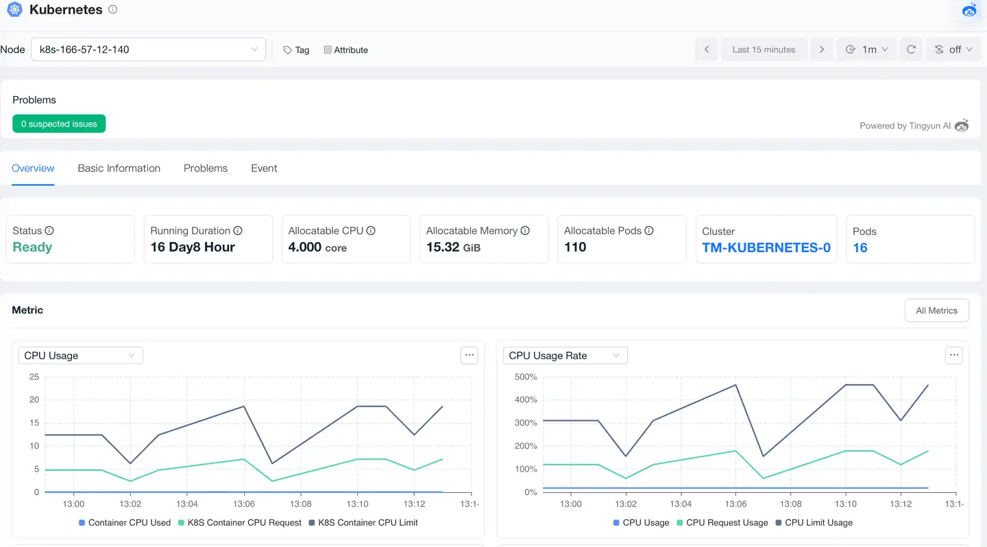The image size is (987, 547).
Task: Switch to the Event tab
Action: point(264,168)
